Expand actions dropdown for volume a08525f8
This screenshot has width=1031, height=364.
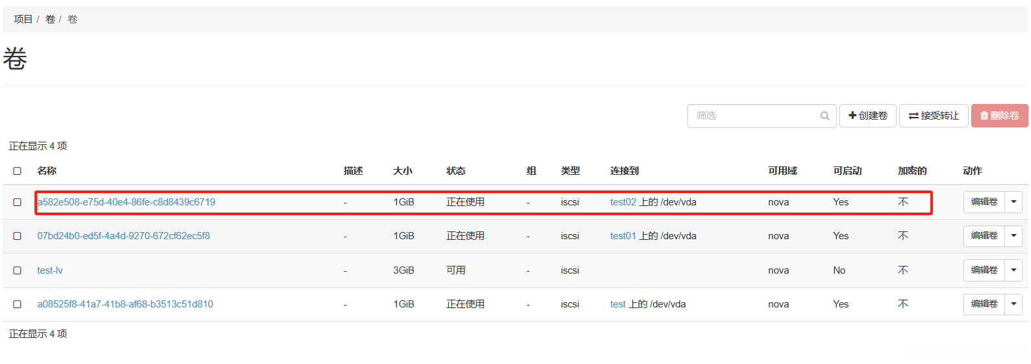tap(1013, 304)
